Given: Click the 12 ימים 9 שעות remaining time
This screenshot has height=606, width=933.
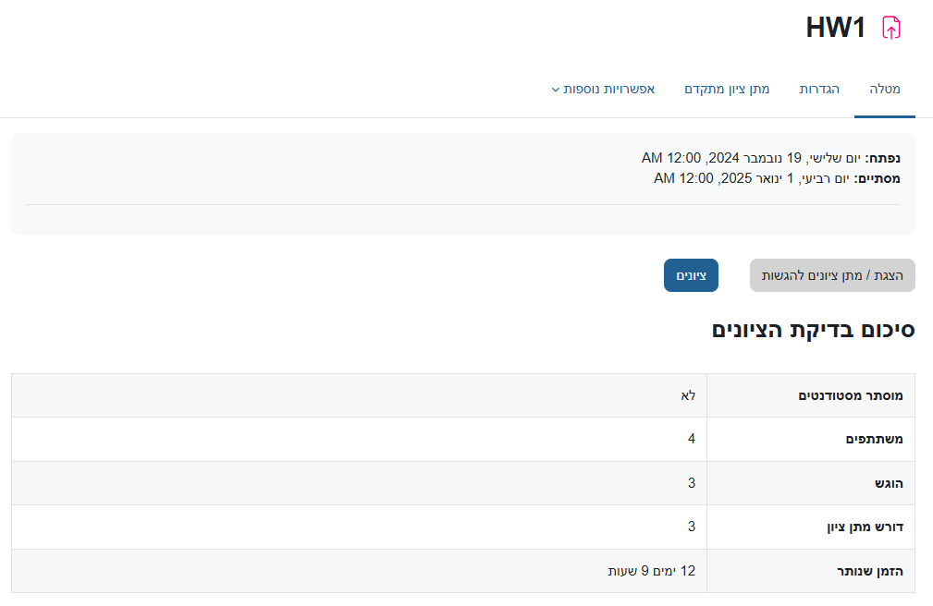Looking at the screenshot, I should tap(651, 571).
